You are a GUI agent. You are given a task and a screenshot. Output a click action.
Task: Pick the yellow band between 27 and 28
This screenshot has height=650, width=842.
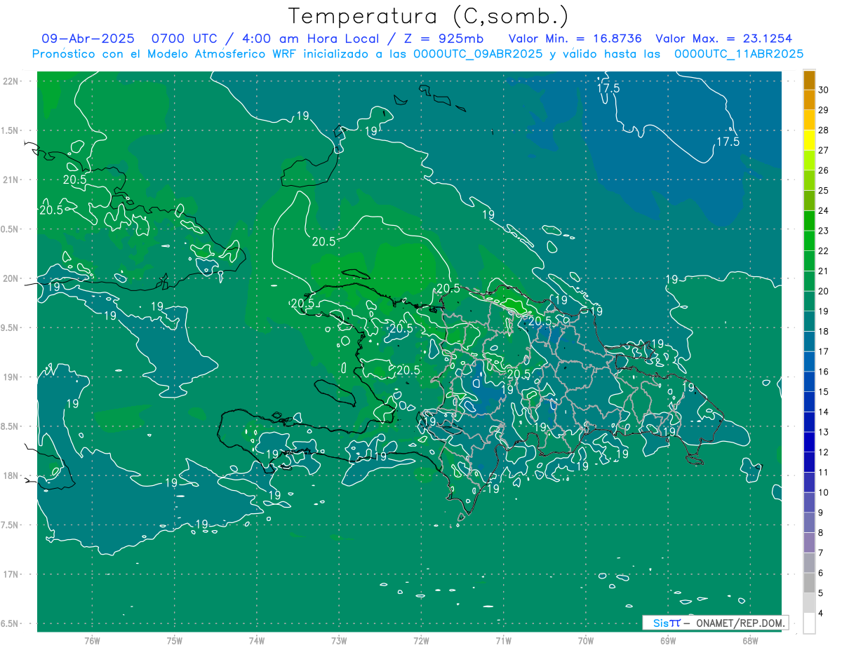coord(809,140)
